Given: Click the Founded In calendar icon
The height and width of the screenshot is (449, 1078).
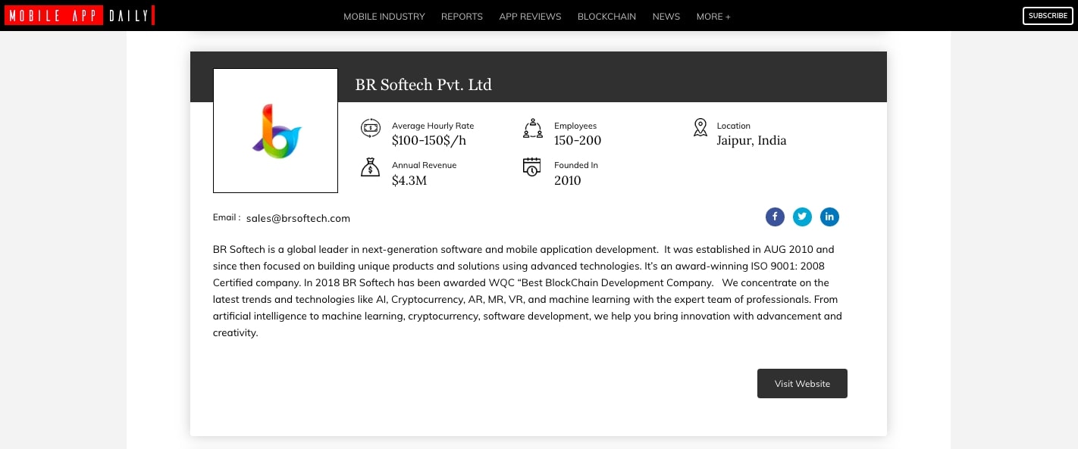Looking at the screenshot, I should pos(532,167).
